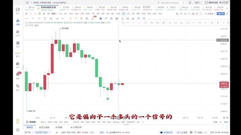Open the 行情 market chart sidebar icon
Image resolution: width=241 pixels, height=135 pixels.
[18, 22]
